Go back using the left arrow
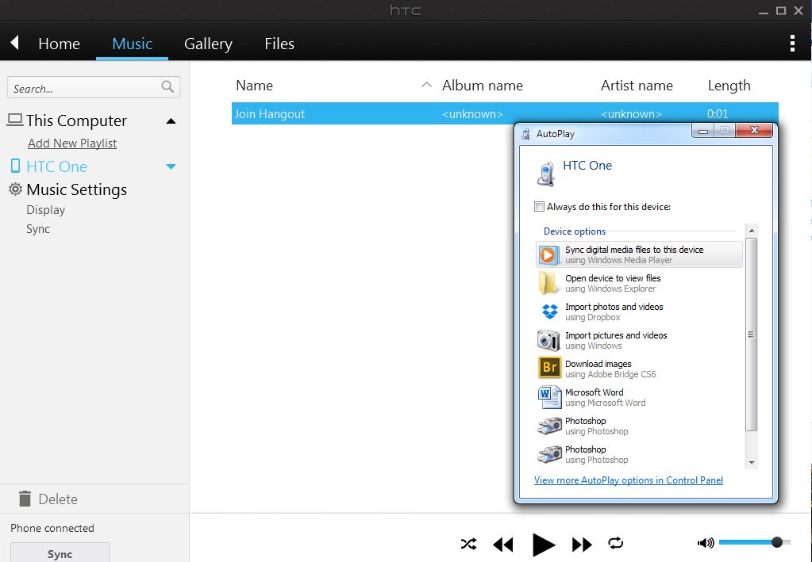This screenshot has height=562, width=812. [14, 42]
